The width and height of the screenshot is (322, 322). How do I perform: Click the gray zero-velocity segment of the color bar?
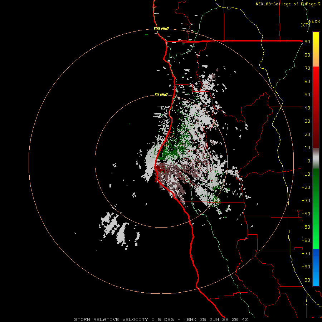click(316, 158)
